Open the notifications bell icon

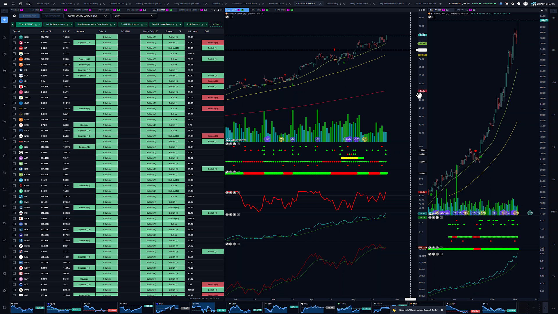[507, 4]
